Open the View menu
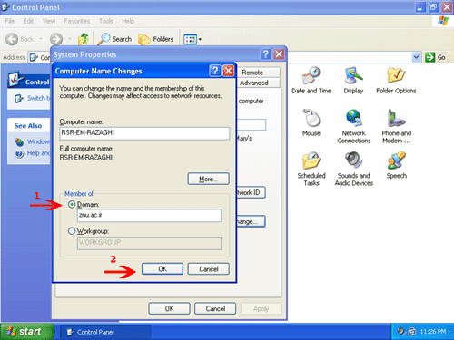This screenshot has width=454, height=340. click(x=49, y=21)
